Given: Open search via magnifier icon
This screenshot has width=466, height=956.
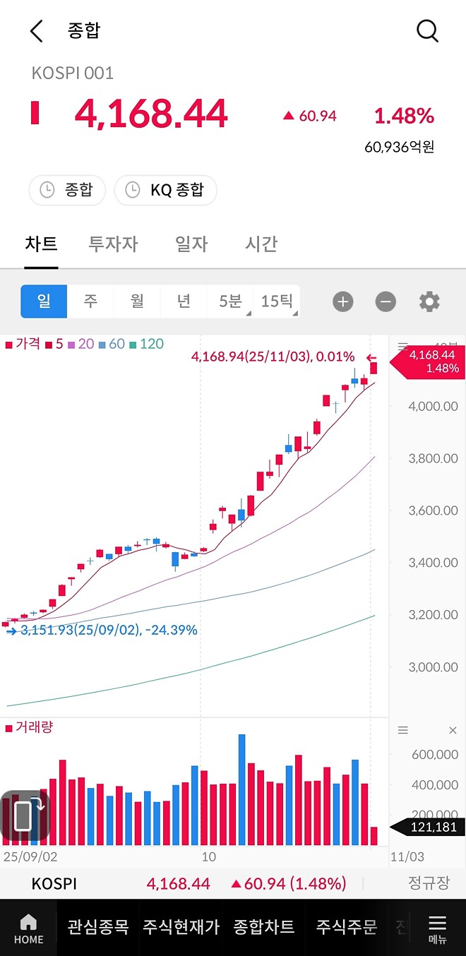Looking at the screenshot, I should (x=427, y=30).
